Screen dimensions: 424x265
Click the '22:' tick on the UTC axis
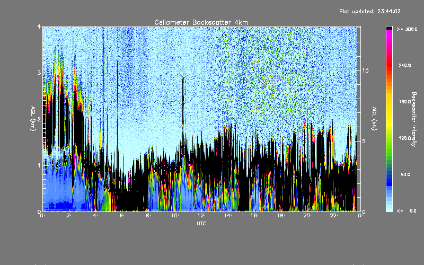pos(334,216)
